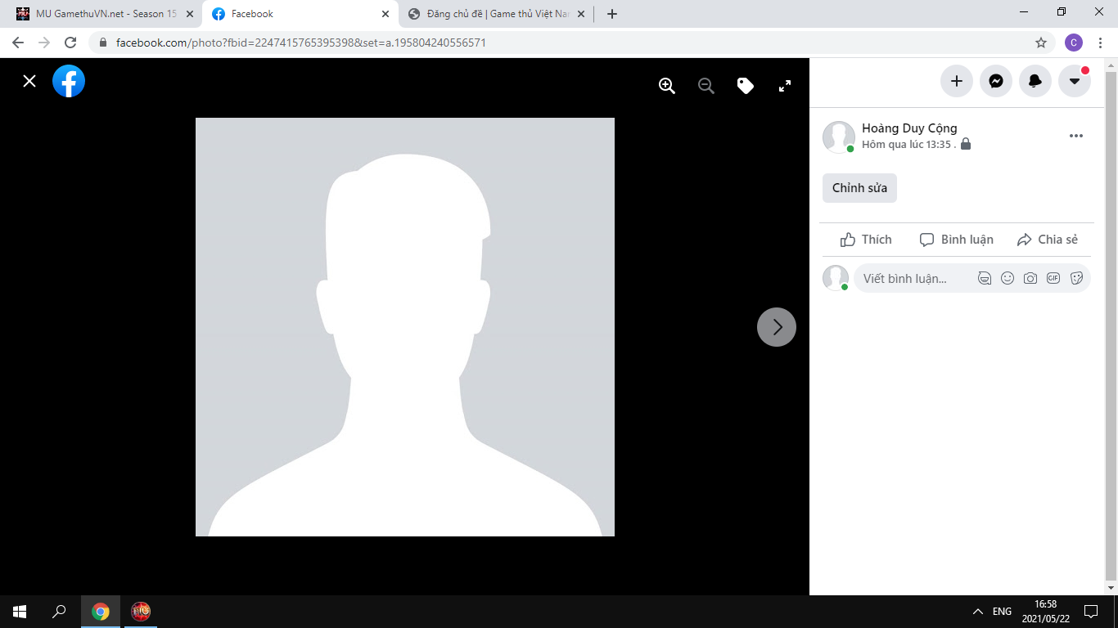Click the plus Create button
Viewport: 1118px width, 628px height.
click(x=957, y=81)
